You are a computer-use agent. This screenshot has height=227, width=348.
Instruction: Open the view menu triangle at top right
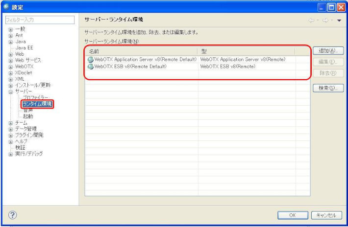click(339, 20)
